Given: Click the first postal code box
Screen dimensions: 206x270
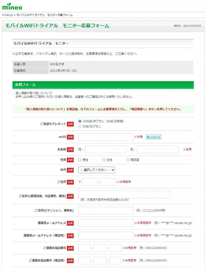Looking at the screenshot, I should (90, 182).
